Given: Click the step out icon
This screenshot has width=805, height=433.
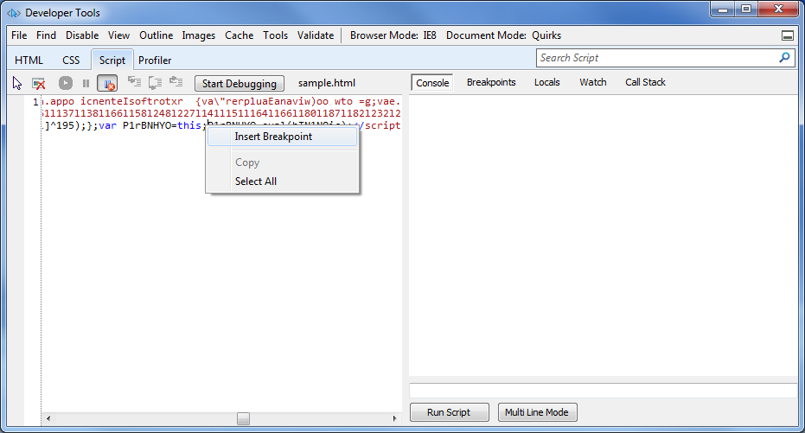Looking at the screenshot, I should pos(176,83).
